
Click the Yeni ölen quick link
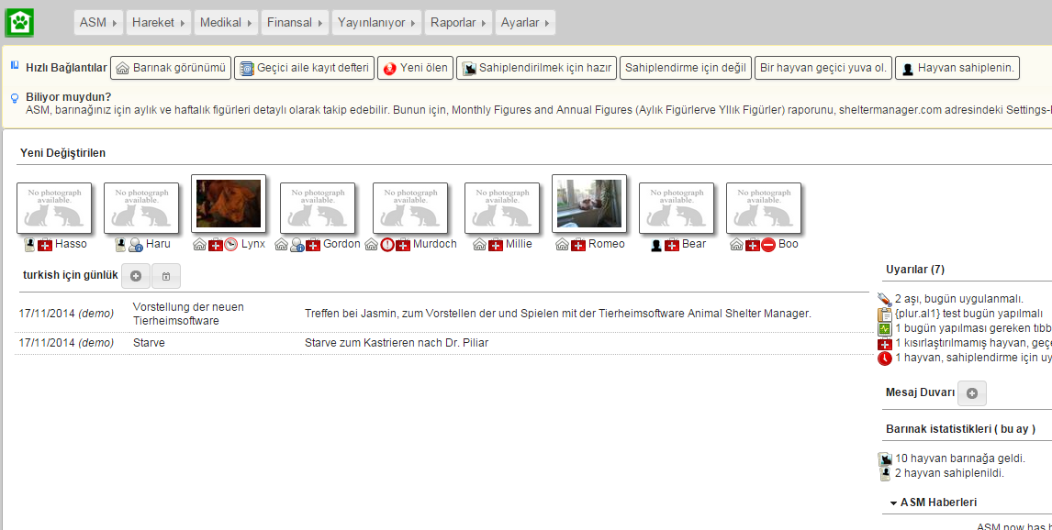coord(415,68)
